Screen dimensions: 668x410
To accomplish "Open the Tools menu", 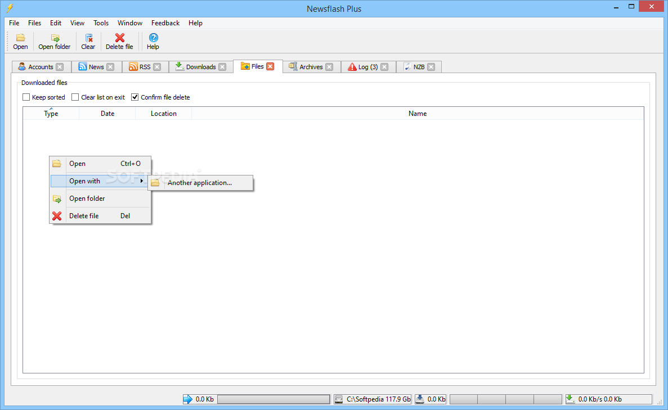I will 101,23.
